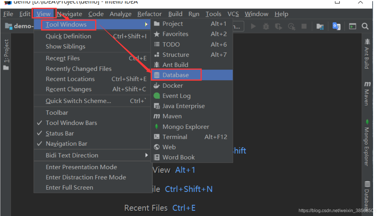Open the Help menu
Viewport: 379px width, 216px height.
click(x=282, y=14)
